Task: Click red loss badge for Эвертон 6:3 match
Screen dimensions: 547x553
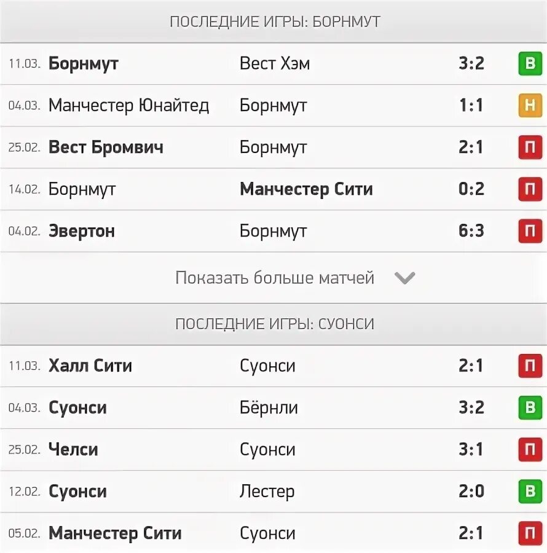Action: pyautogui.click(x=530, y=231)
